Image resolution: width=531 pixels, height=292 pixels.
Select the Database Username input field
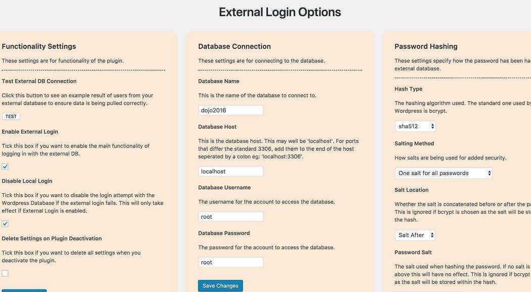point(231,217)
